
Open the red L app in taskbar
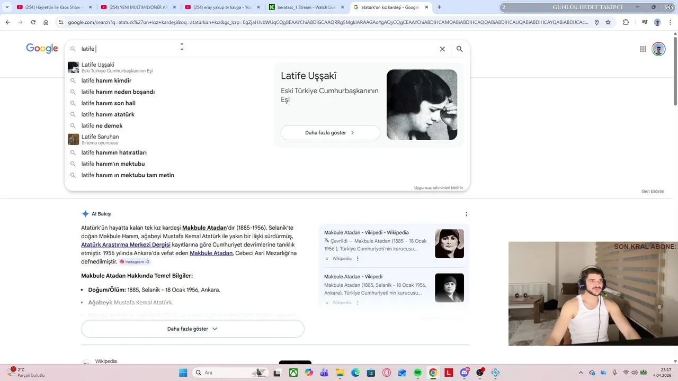449,373
